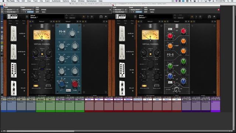
Task: Open Virtual Mix Rack plugin selector, left window
Action: tap(11, 12)
